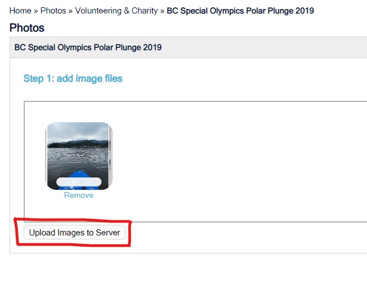Click the Upload Images to Server button
Screen dimensions: 367x289
click(74, 232)
